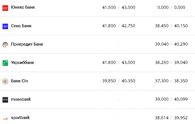
Task: Open the sportbank name link
Action: click(20, 118)
